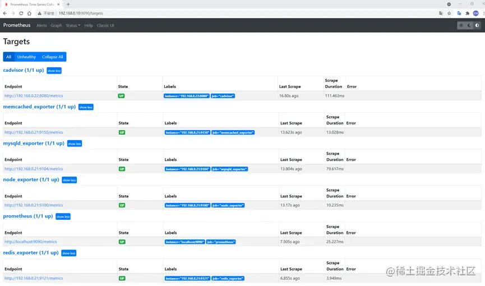The width and height of the screenshot is (485, 286).
Task: Click the UP state badge for redis_exporter
Action: [122, 278]
